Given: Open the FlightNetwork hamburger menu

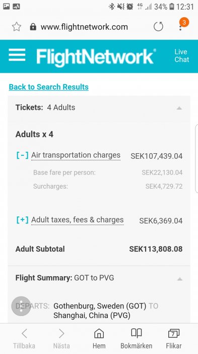Looking at the screenshot, I should pos(17,55).
